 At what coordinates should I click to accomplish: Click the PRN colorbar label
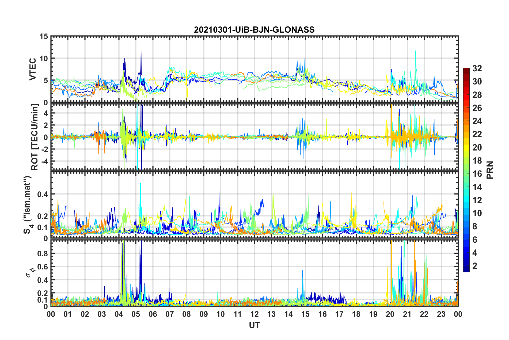[x=490, y=170]
